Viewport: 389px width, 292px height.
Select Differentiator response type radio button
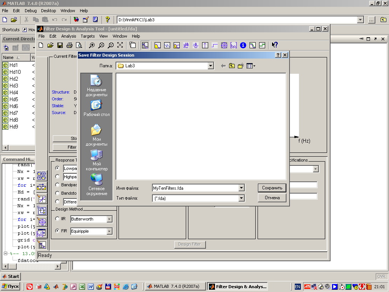coord(58,202)
